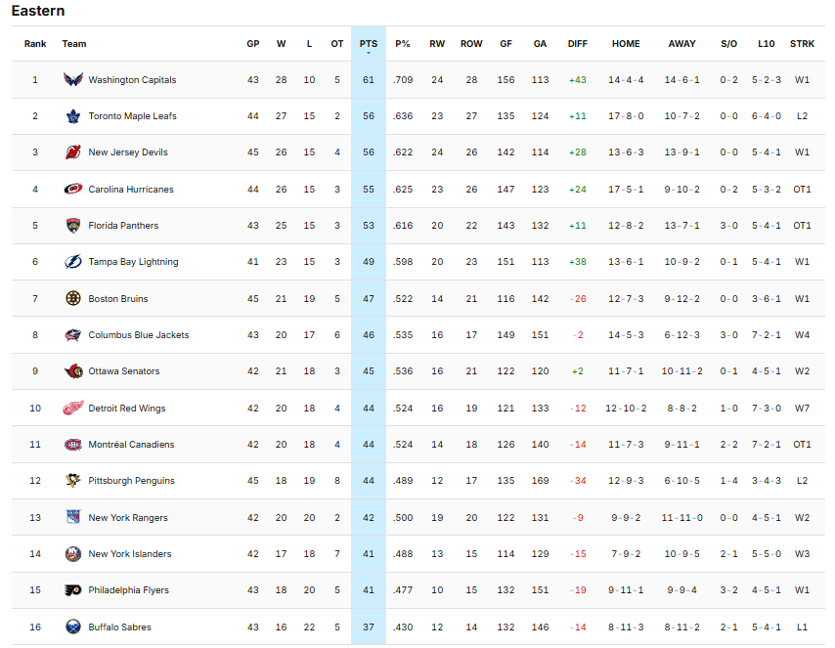Click the Pittsburgh Penguins logo

pos(73,481)
